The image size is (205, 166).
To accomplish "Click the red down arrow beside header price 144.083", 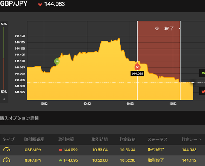I will tap(40, 4).
